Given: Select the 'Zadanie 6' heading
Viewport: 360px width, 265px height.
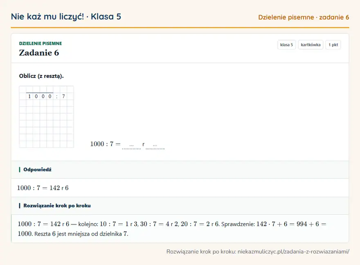Looking at the screenshot, I should pyautogui.click(x=39, y=53).
